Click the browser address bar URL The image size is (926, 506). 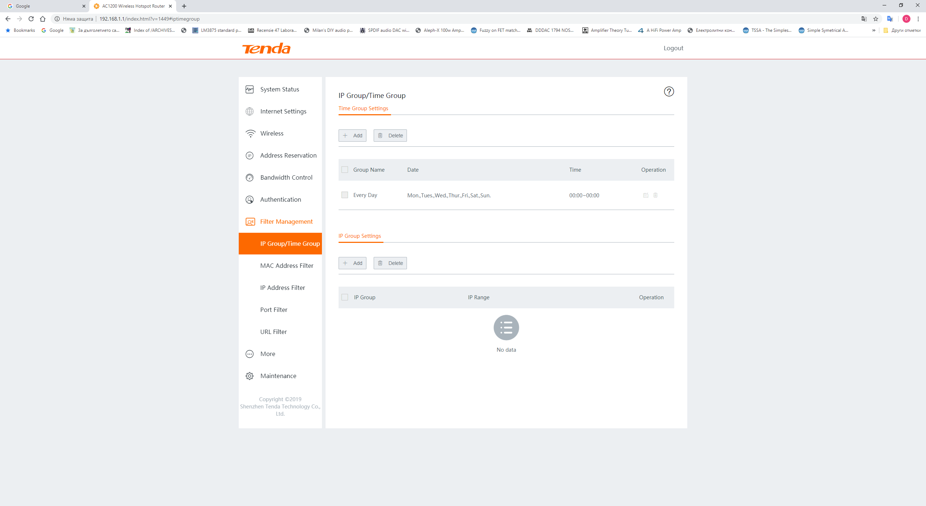(149, 19)
